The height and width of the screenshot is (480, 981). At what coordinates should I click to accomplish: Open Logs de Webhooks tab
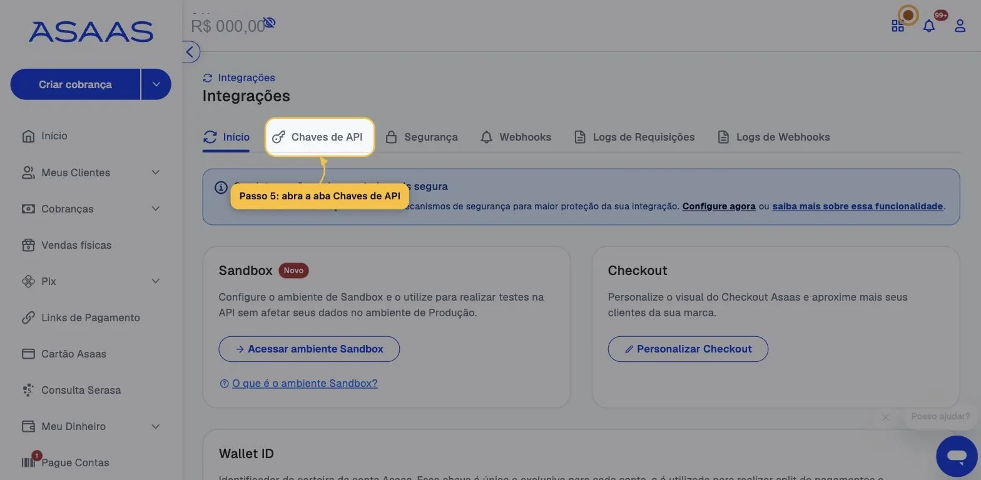pos(773,137)
